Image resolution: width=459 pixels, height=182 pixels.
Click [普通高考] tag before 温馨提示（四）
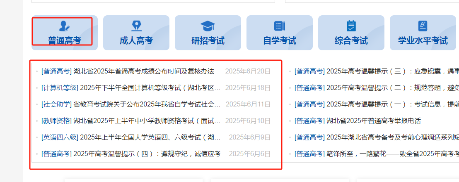pos(56,154)
